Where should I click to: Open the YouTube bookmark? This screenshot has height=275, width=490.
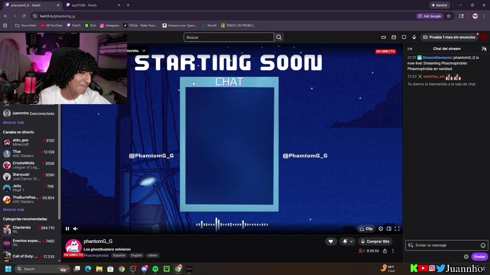coord(51,26)
